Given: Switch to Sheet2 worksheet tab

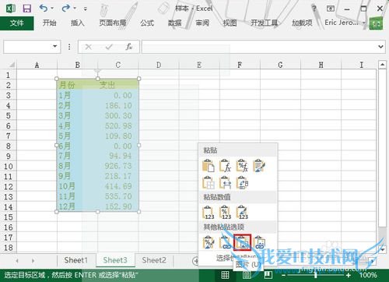Looking at the screenshot, I should click(x=154, y=260).
